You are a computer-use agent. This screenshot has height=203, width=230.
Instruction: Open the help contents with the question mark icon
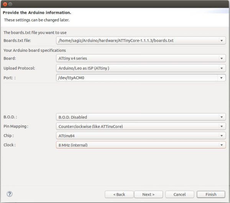[x=10, y=194]
